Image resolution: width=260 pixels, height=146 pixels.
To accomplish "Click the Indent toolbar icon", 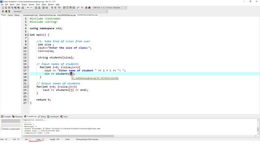I will click(x=52, y=8).
